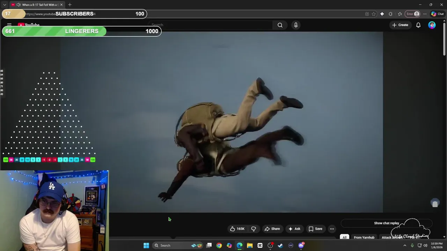Select the B-17 Tail video tab
The width and height of the screenshot is (447, 251).
tap(37, 5)
